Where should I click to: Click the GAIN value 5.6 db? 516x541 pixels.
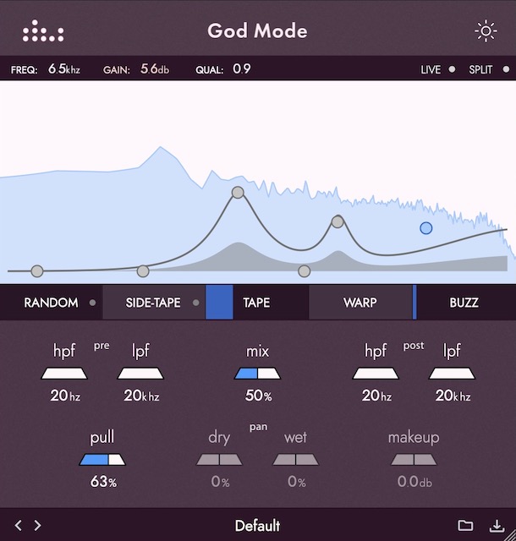coord(155,69)
